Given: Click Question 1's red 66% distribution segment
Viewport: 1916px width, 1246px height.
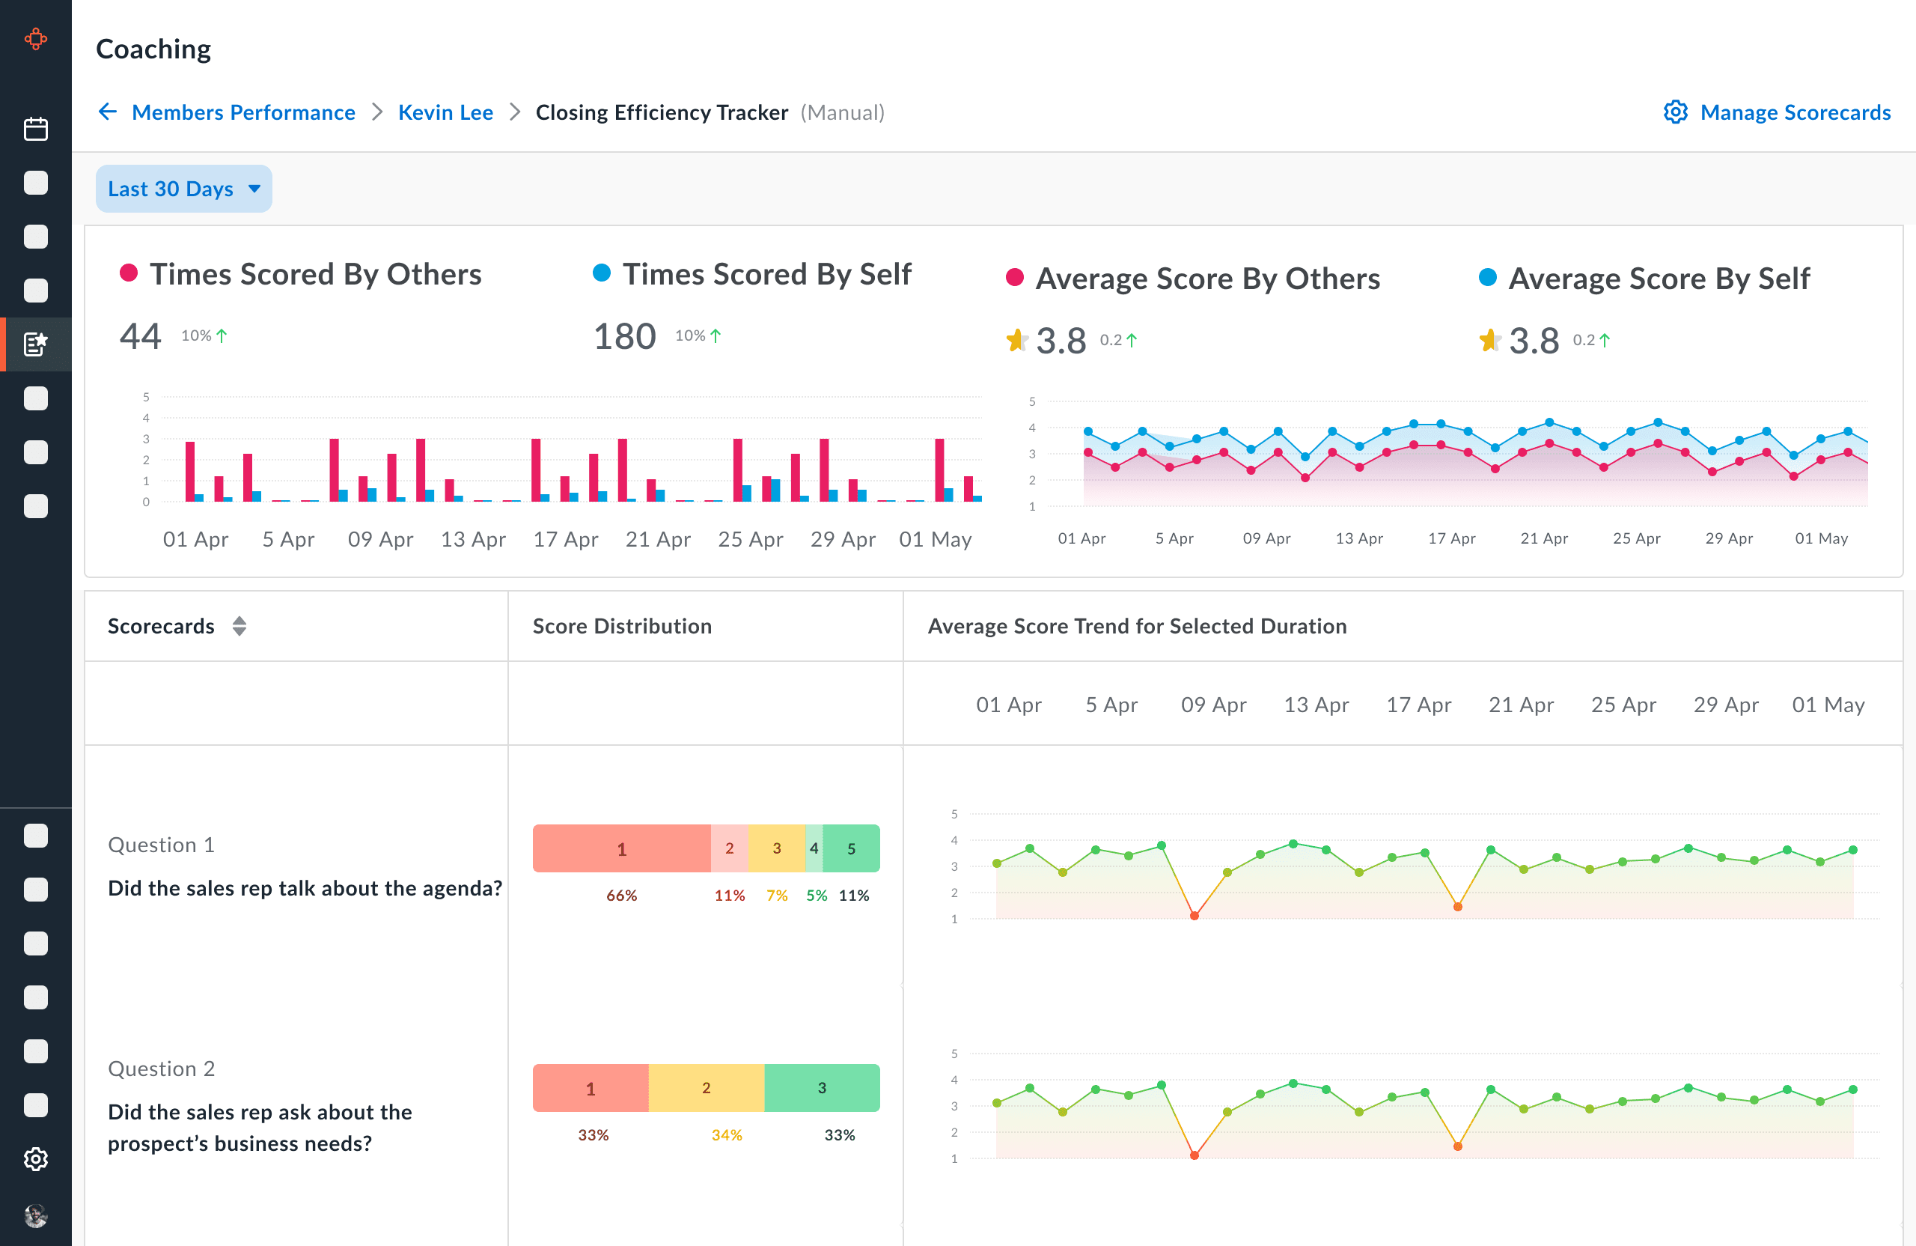Looking at the screenshot, I should pyautogui.click(x=620, y=848).
